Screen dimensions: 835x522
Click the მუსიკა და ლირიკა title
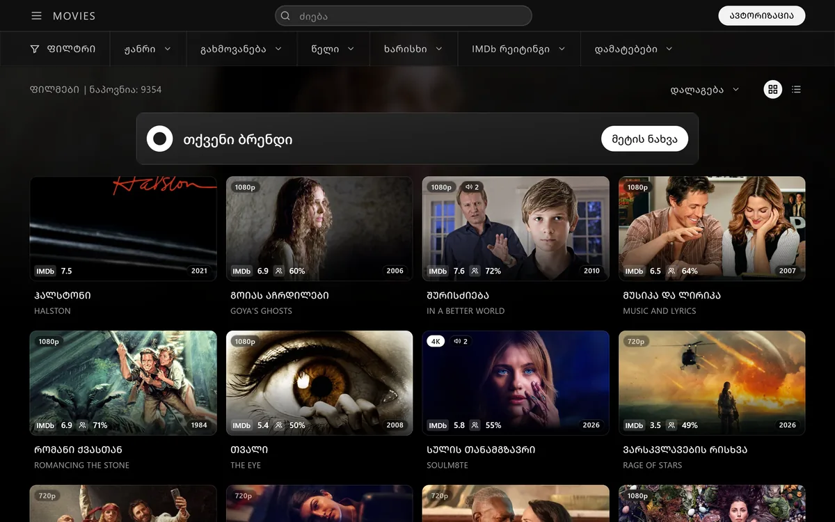[671, 295]
